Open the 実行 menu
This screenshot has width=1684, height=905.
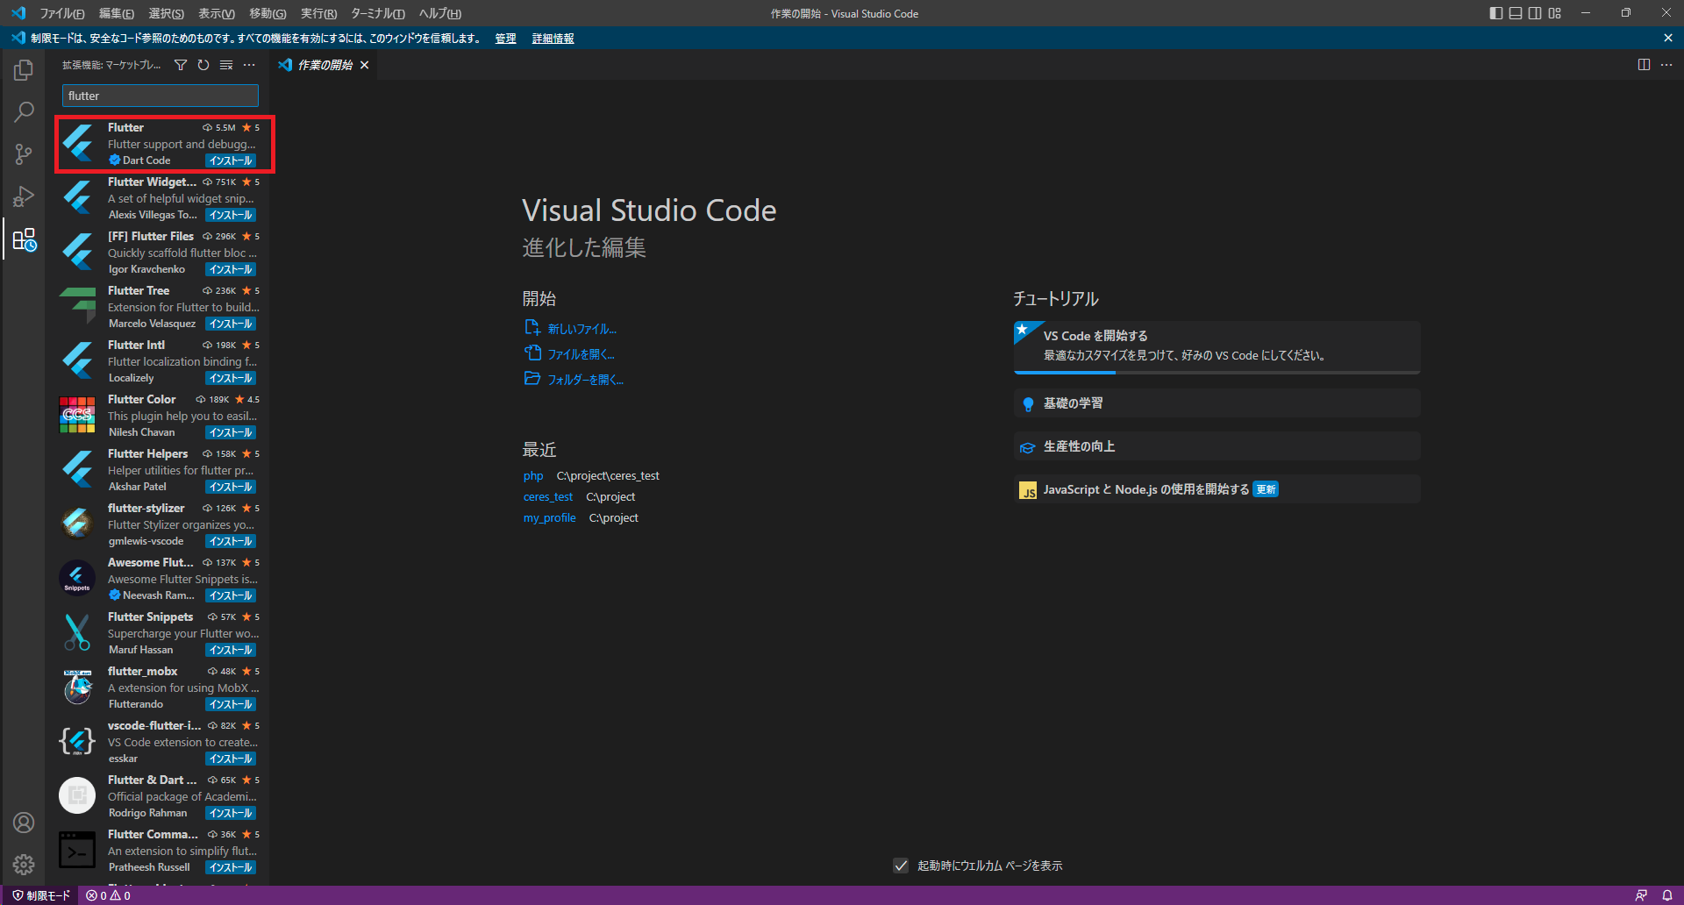318,13
